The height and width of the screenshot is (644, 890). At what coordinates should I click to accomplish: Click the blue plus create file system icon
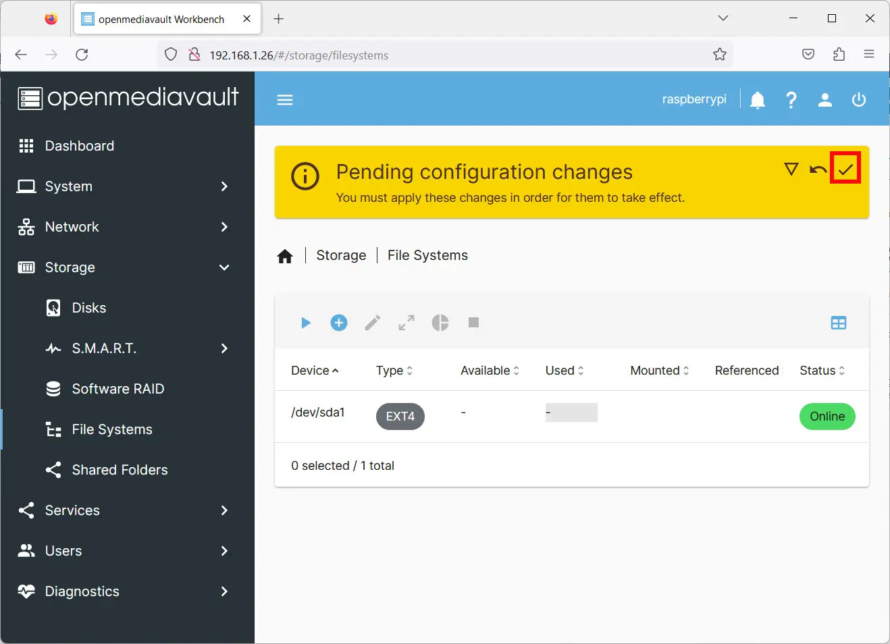[339, 323]
